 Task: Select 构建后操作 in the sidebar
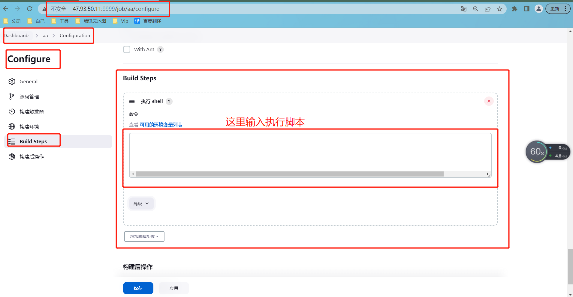click(x=58, y=156)
